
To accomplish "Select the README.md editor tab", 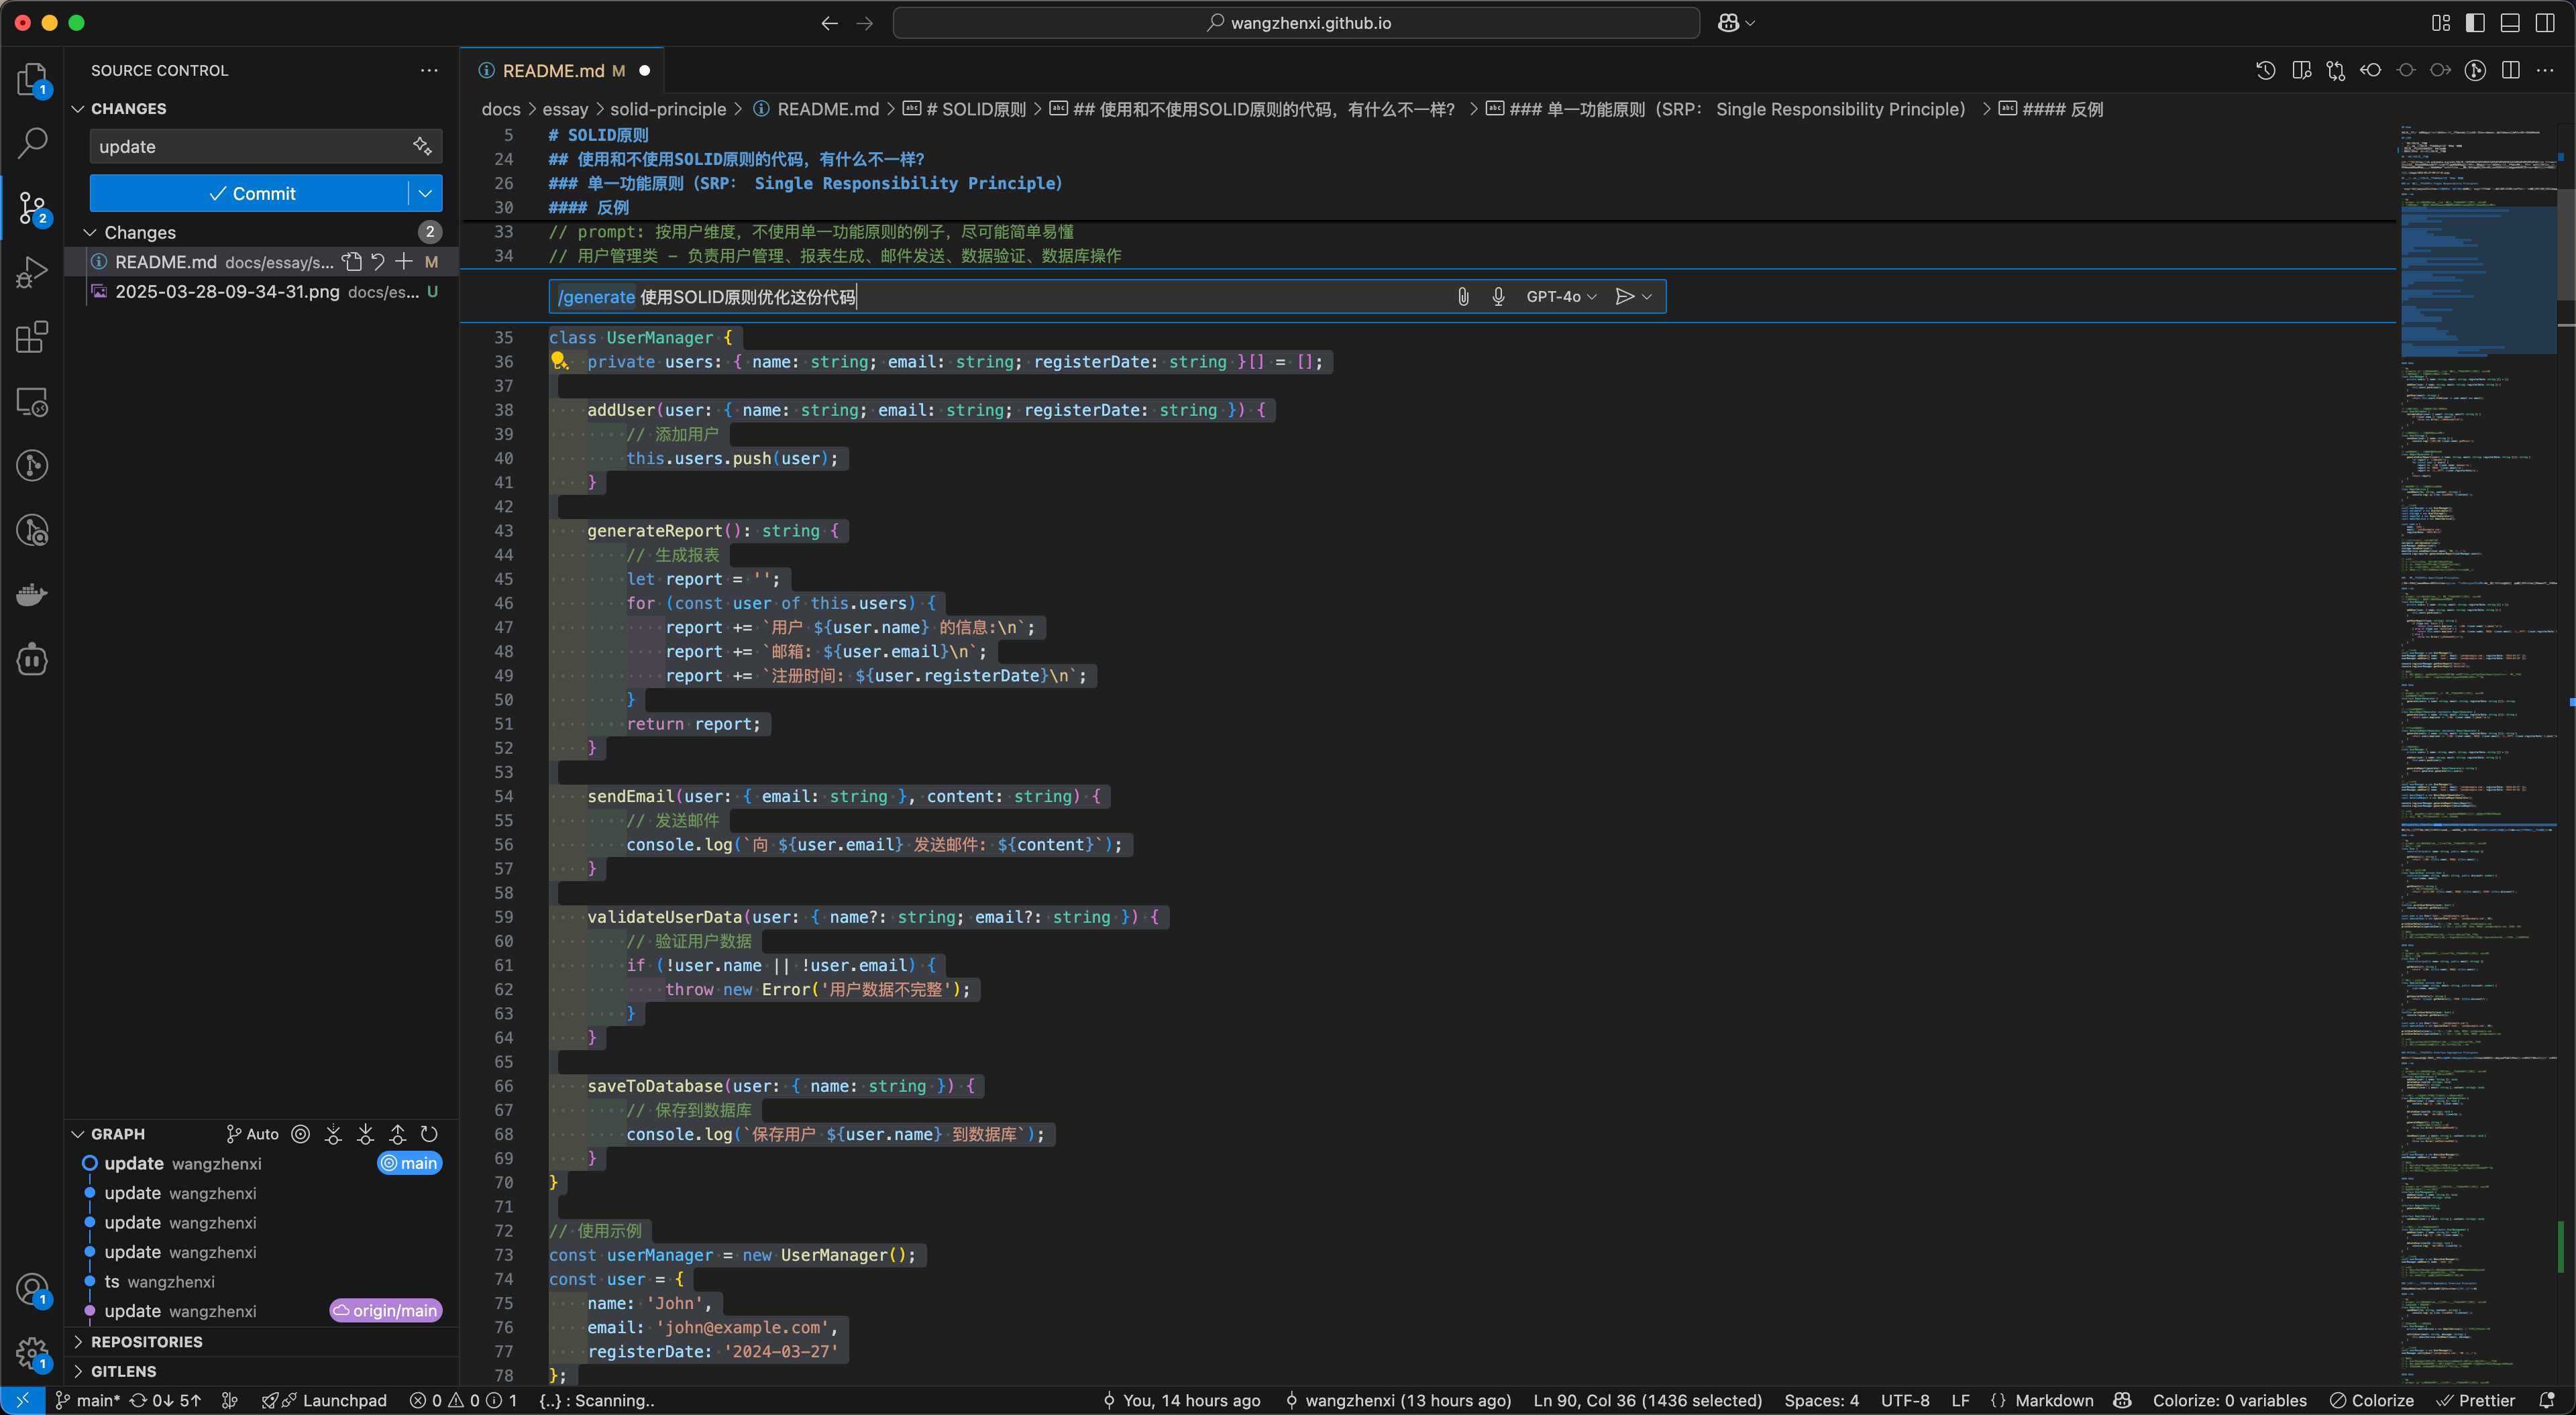I will point(553,70).
